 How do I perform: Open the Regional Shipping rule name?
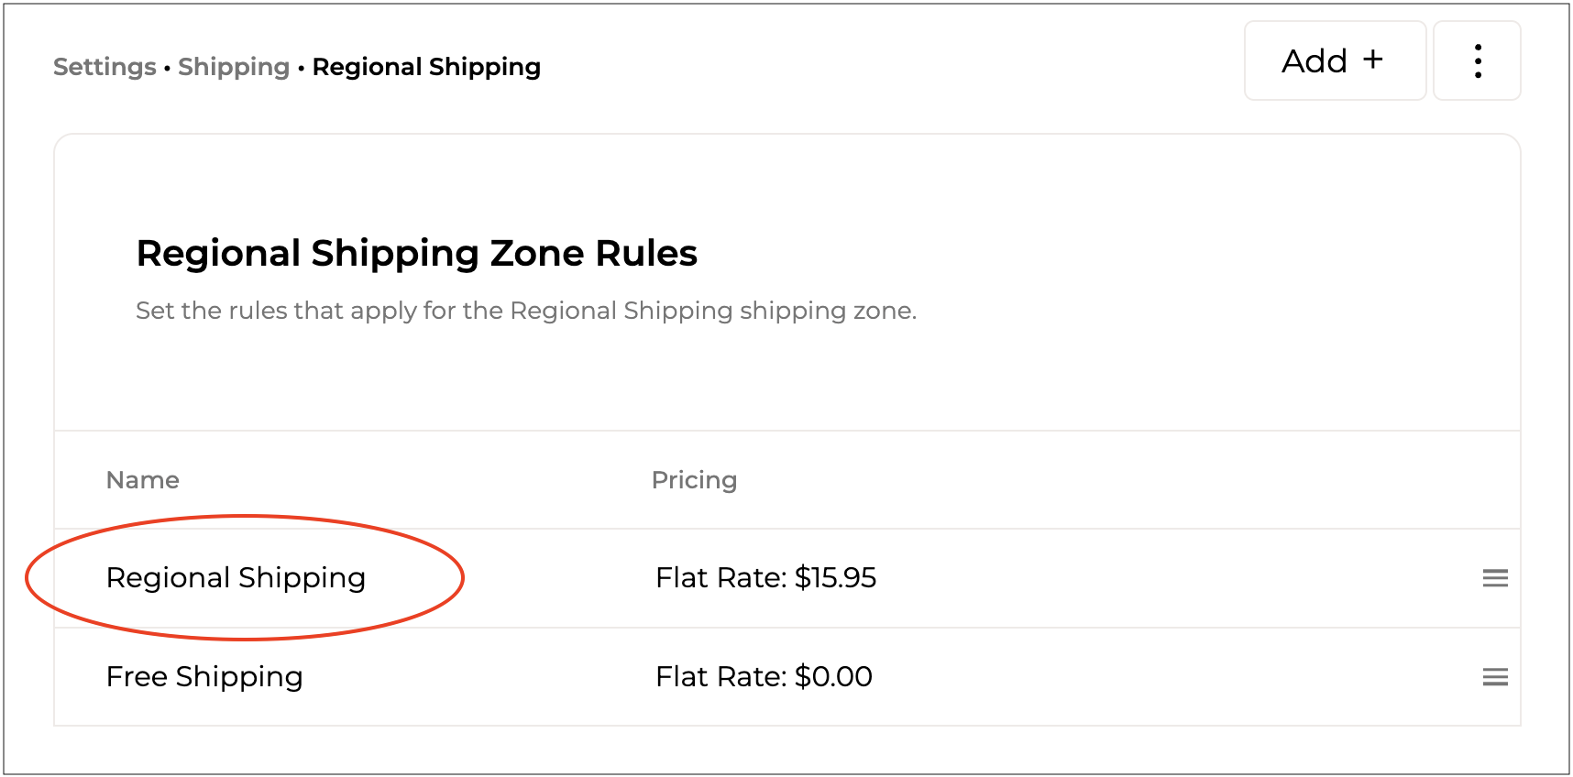click(x=236, y=578)
